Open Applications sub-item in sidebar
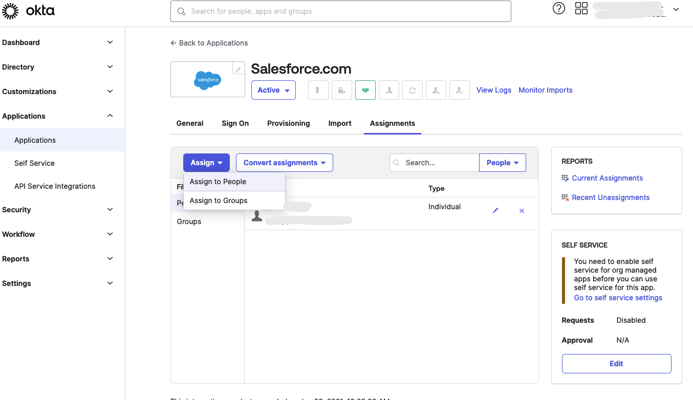This screenshot has width=693, height=400. 62,140
